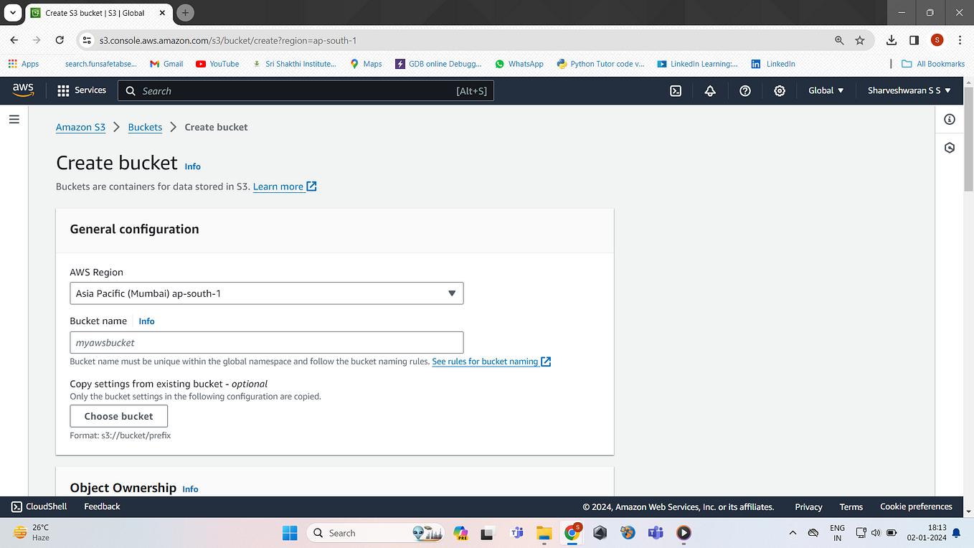Click inside the Bucket name input field
This screenshot has height=548, width=974.
point(266,342)
